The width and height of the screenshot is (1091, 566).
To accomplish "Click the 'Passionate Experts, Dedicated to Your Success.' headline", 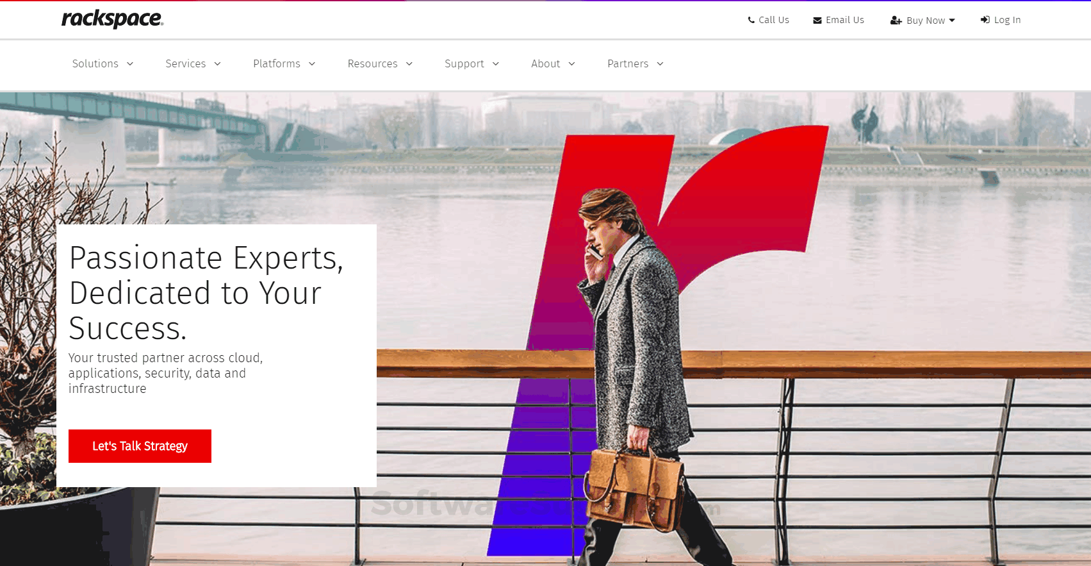I will point(206,293).
